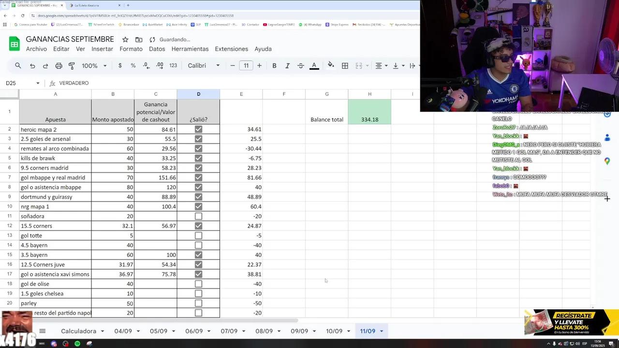619x348 pixels.
Task: Check the gol totte checkbox
Action: (x=198, y=236)
